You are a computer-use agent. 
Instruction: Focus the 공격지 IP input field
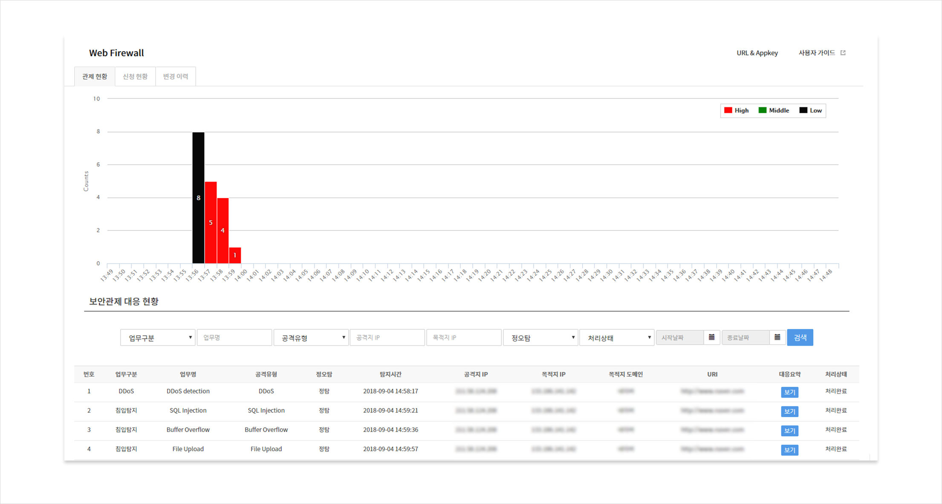(387, 337)
